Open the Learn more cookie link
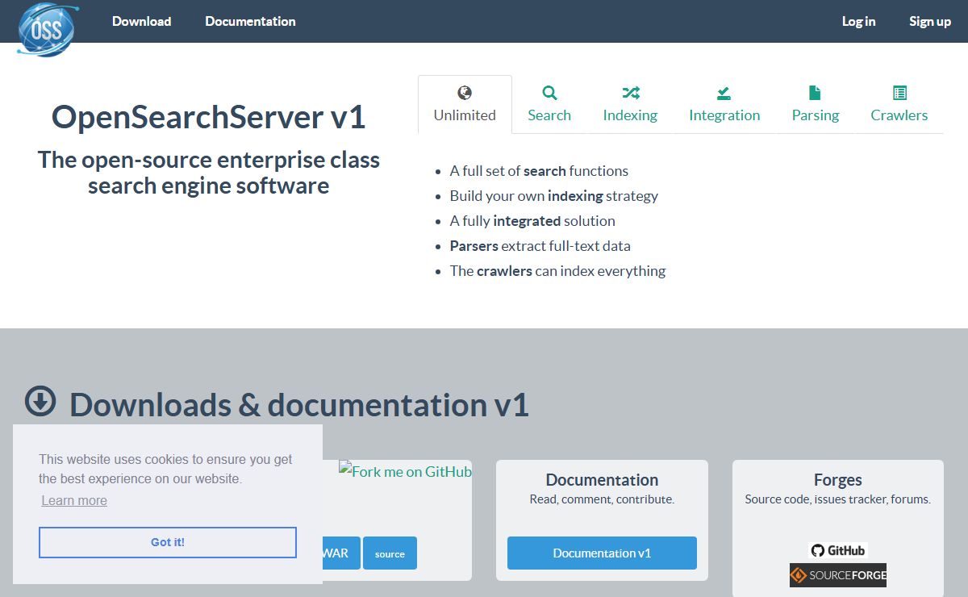 point(74,500)
